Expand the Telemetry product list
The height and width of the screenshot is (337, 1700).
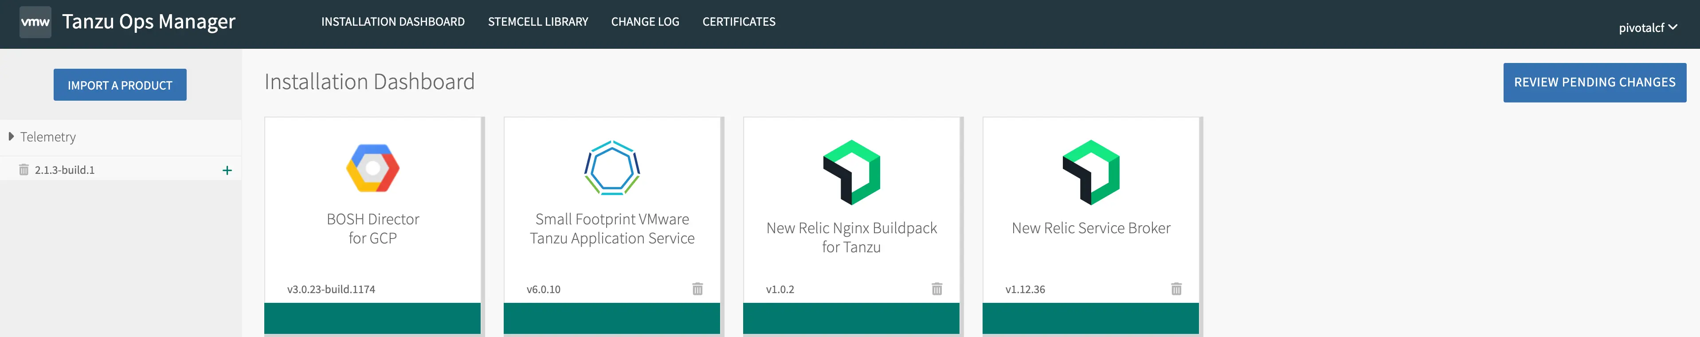click(11, 137)
